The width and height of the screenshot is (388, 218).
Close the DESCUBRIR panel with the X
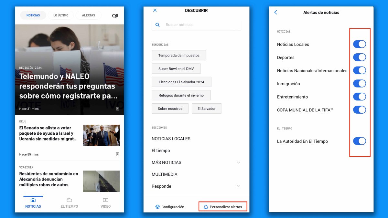[x=155, y=10]
